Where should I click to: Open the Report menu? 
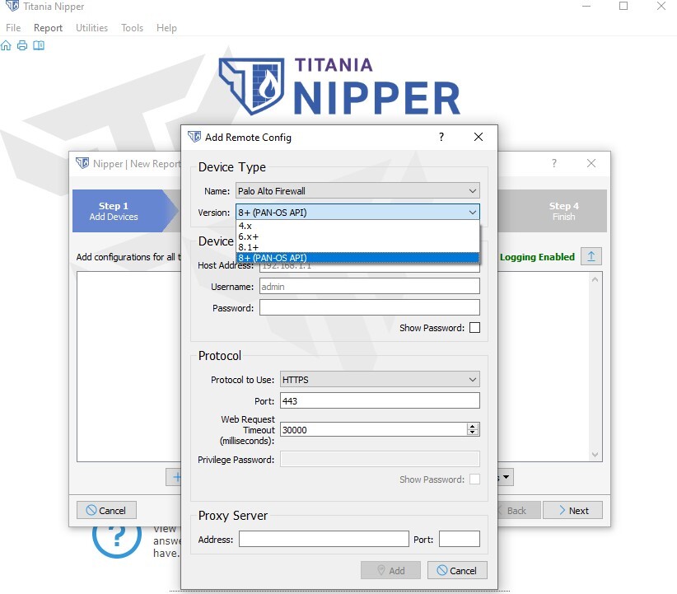(x=48, y=28)
